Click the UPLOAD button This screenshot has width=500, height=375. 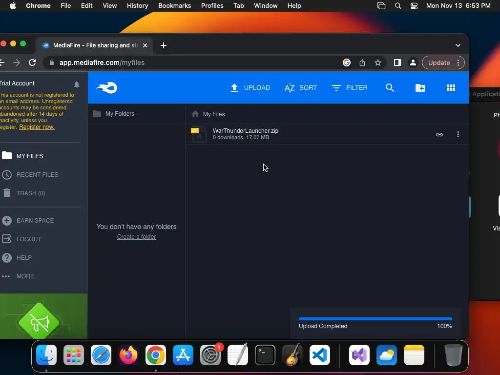click(x=250, y=88)
